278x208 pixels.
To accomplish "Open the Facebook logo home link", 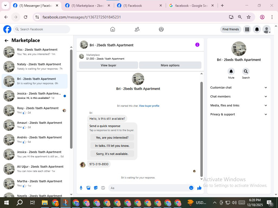I will [x=7, y=29].
